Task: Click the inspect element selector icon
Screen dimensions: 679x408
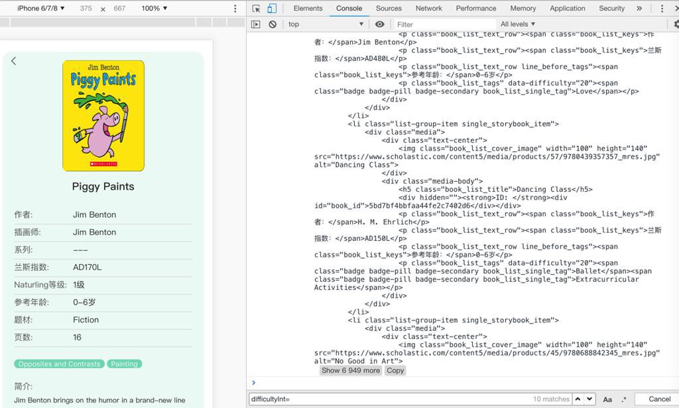Action: coord(257,8)
